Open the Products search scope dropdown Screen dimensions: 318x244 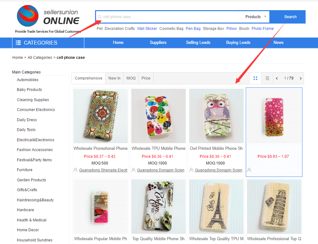click(x=253, y=17)
